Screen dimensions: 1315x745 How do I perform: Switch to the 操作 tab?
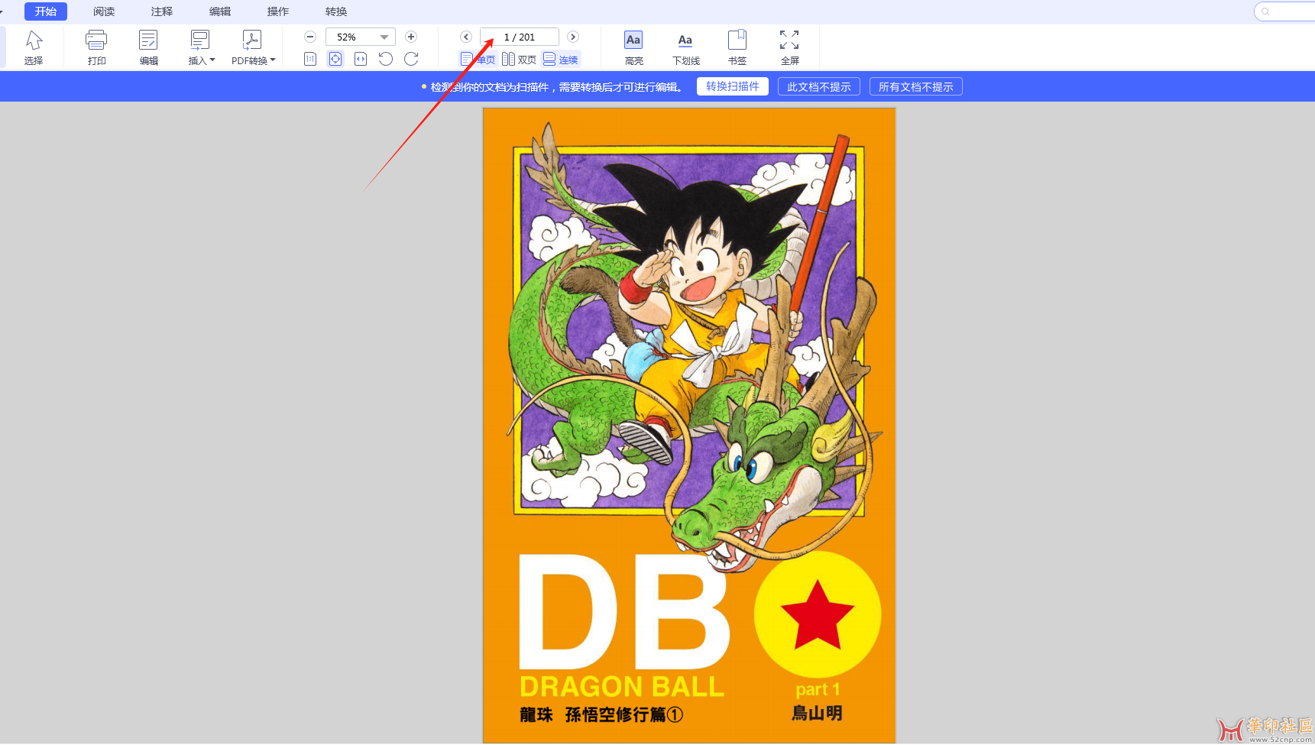coord(278,11)
